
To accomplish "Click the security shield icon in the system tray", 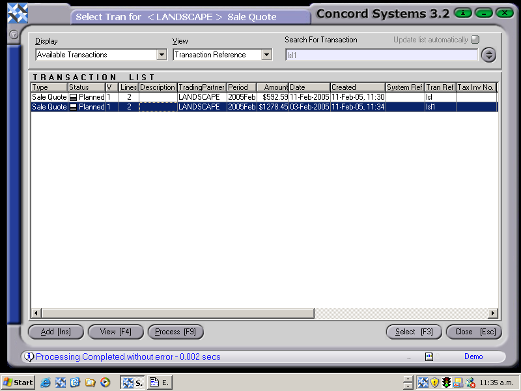I will pos(434,383).
